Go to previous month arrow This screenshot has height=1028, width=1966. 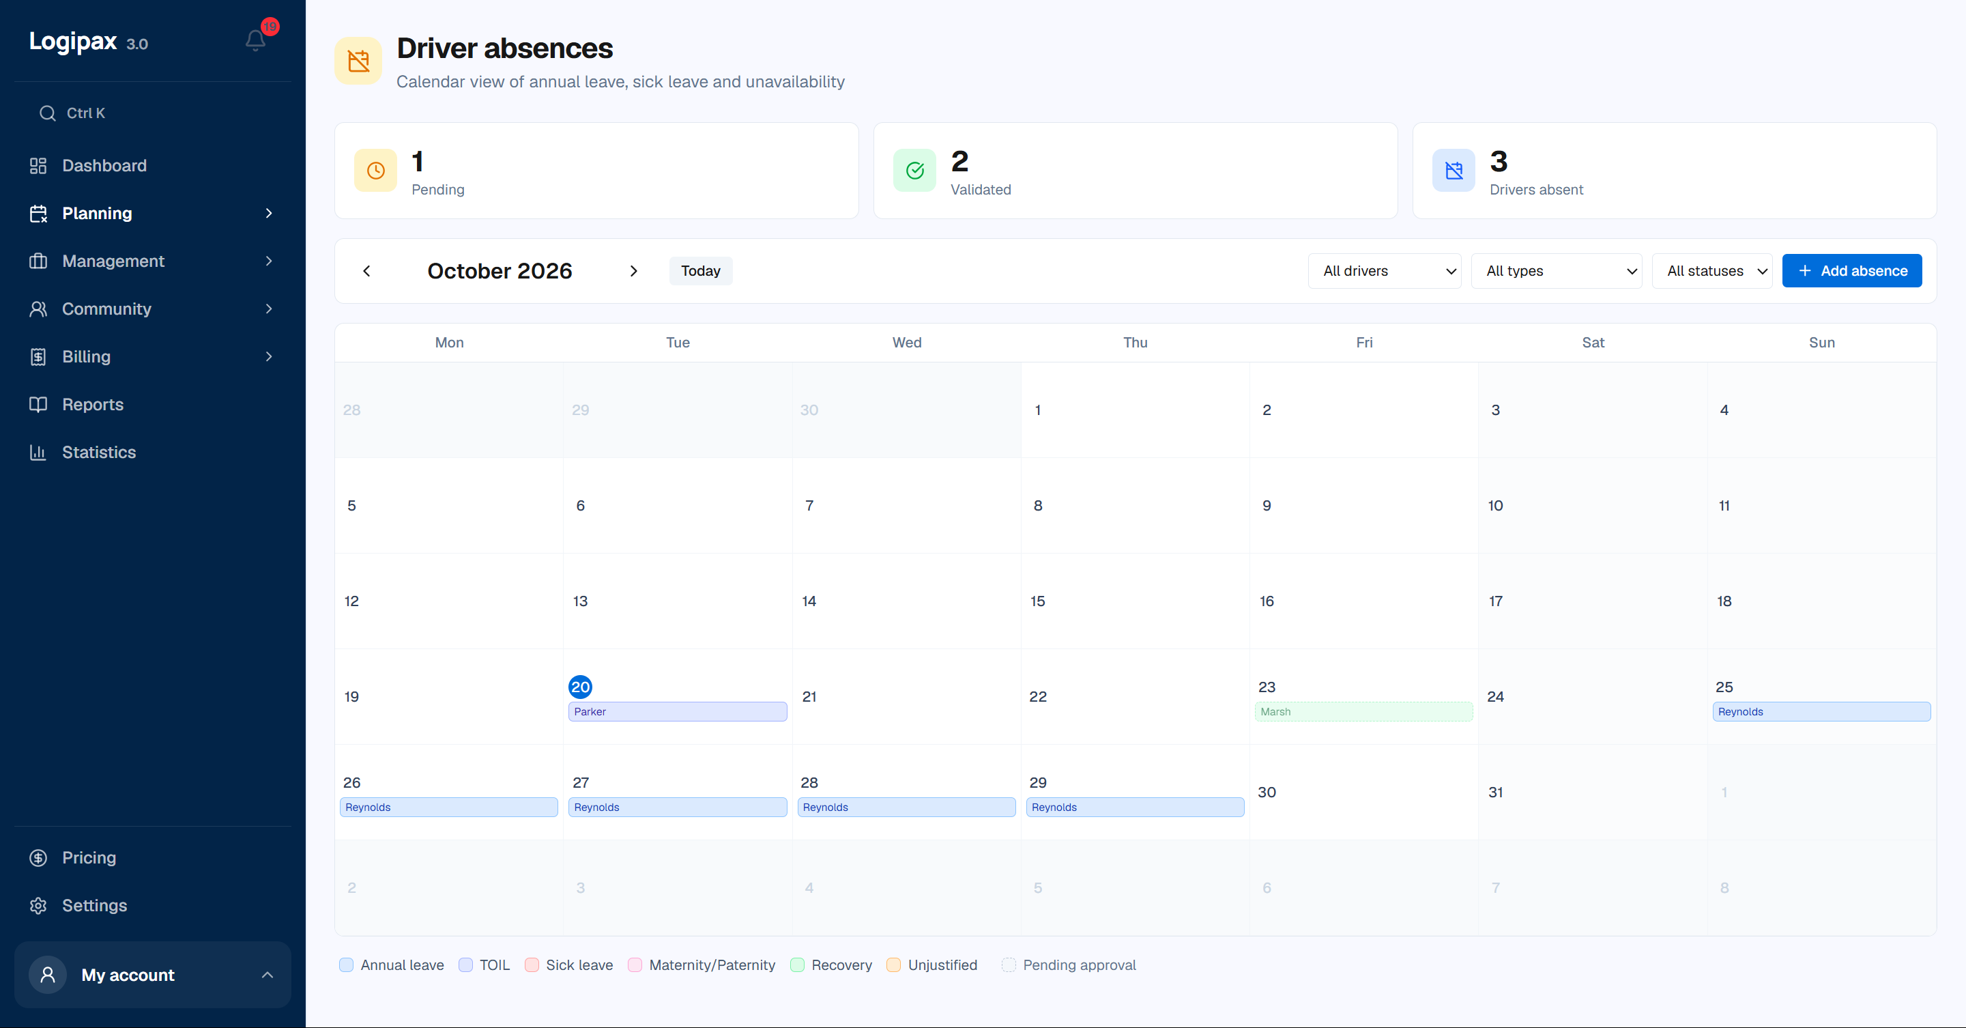click(x=366, y=271)
